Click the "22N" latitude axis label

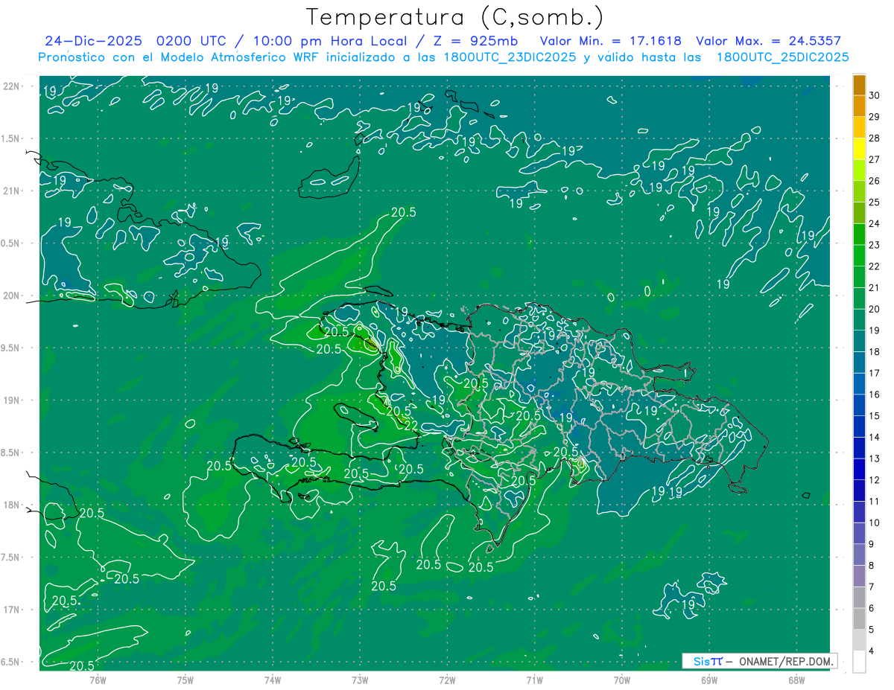click(11, 86)
